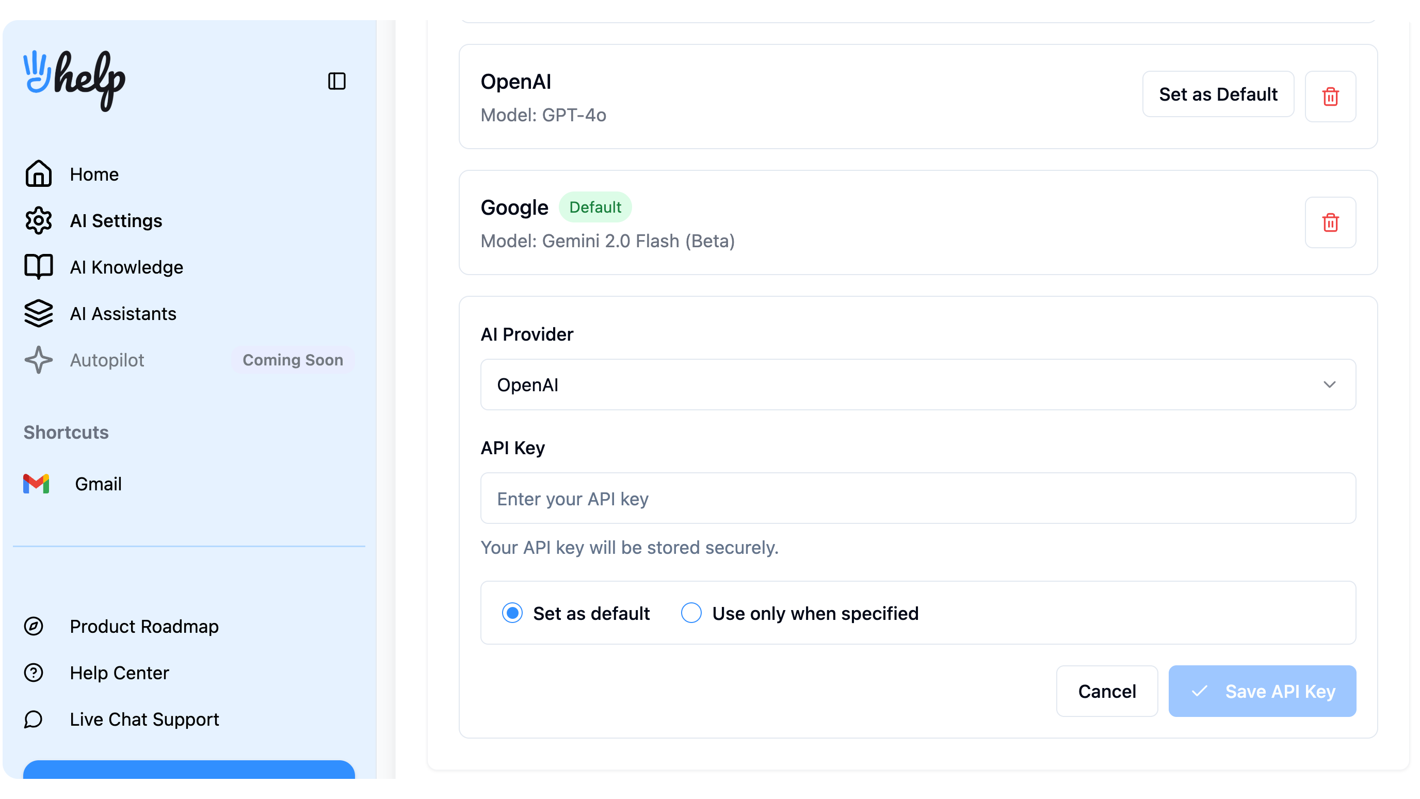Click the AI Settings gear icon
Image resolution: width=1420 pixels, height=799 pixels.
coord(39,220)
